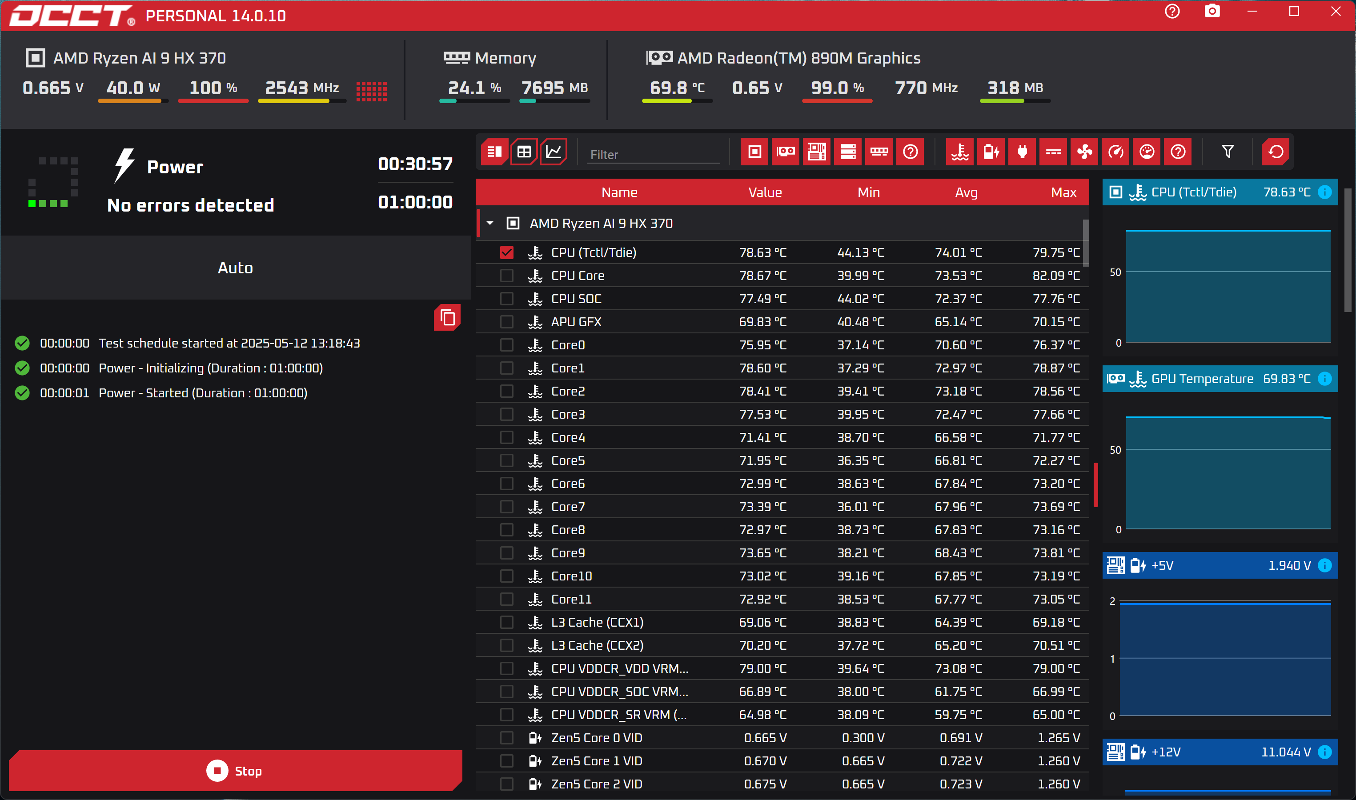Select the fan speed sensors icon
The image size is (1356, 800).
coord(1084,152)
